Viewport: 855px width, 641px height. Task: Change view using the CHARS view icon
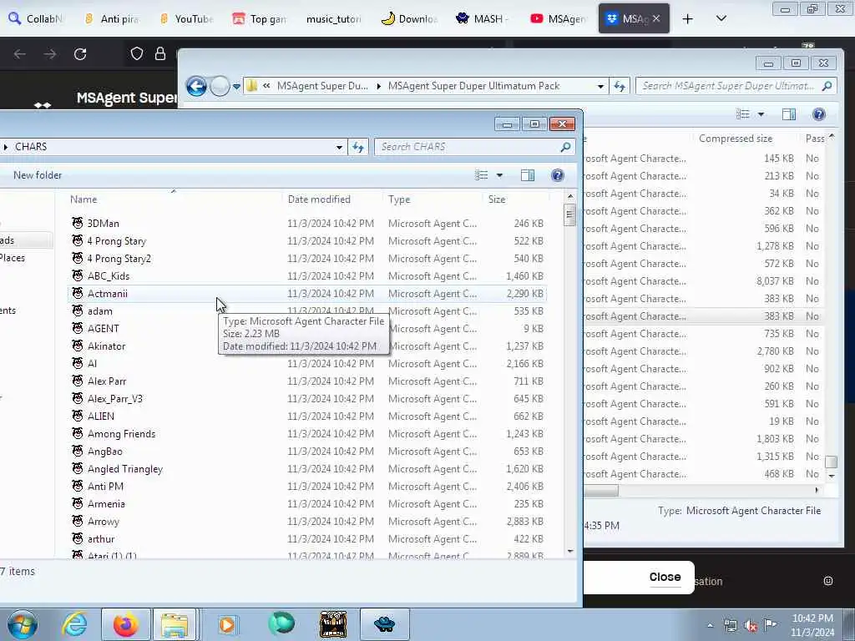tap(482, 175)
